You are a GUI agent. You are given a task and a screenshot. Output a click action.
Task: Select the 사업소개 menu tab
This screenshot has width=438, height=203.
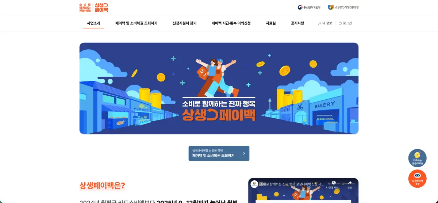[93, 23]
